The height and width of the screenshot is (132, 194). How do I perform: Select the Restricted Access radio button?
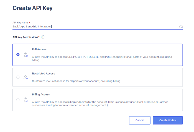tap(18, 77)
